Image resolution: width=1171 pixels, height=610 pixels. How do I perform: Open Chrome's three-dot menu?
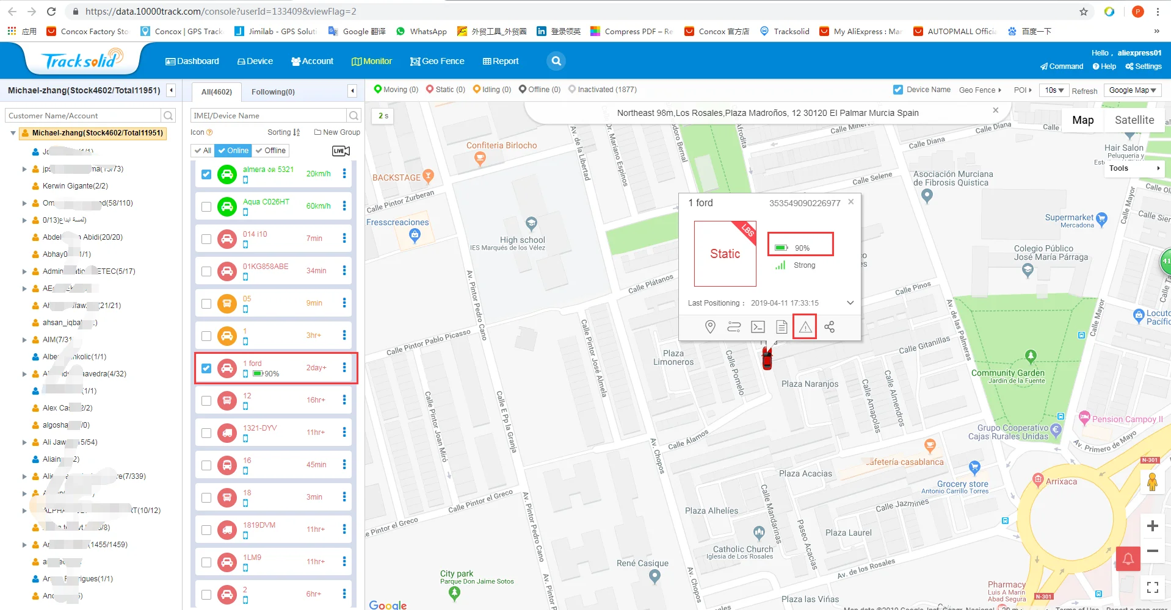click(1158, 12)
